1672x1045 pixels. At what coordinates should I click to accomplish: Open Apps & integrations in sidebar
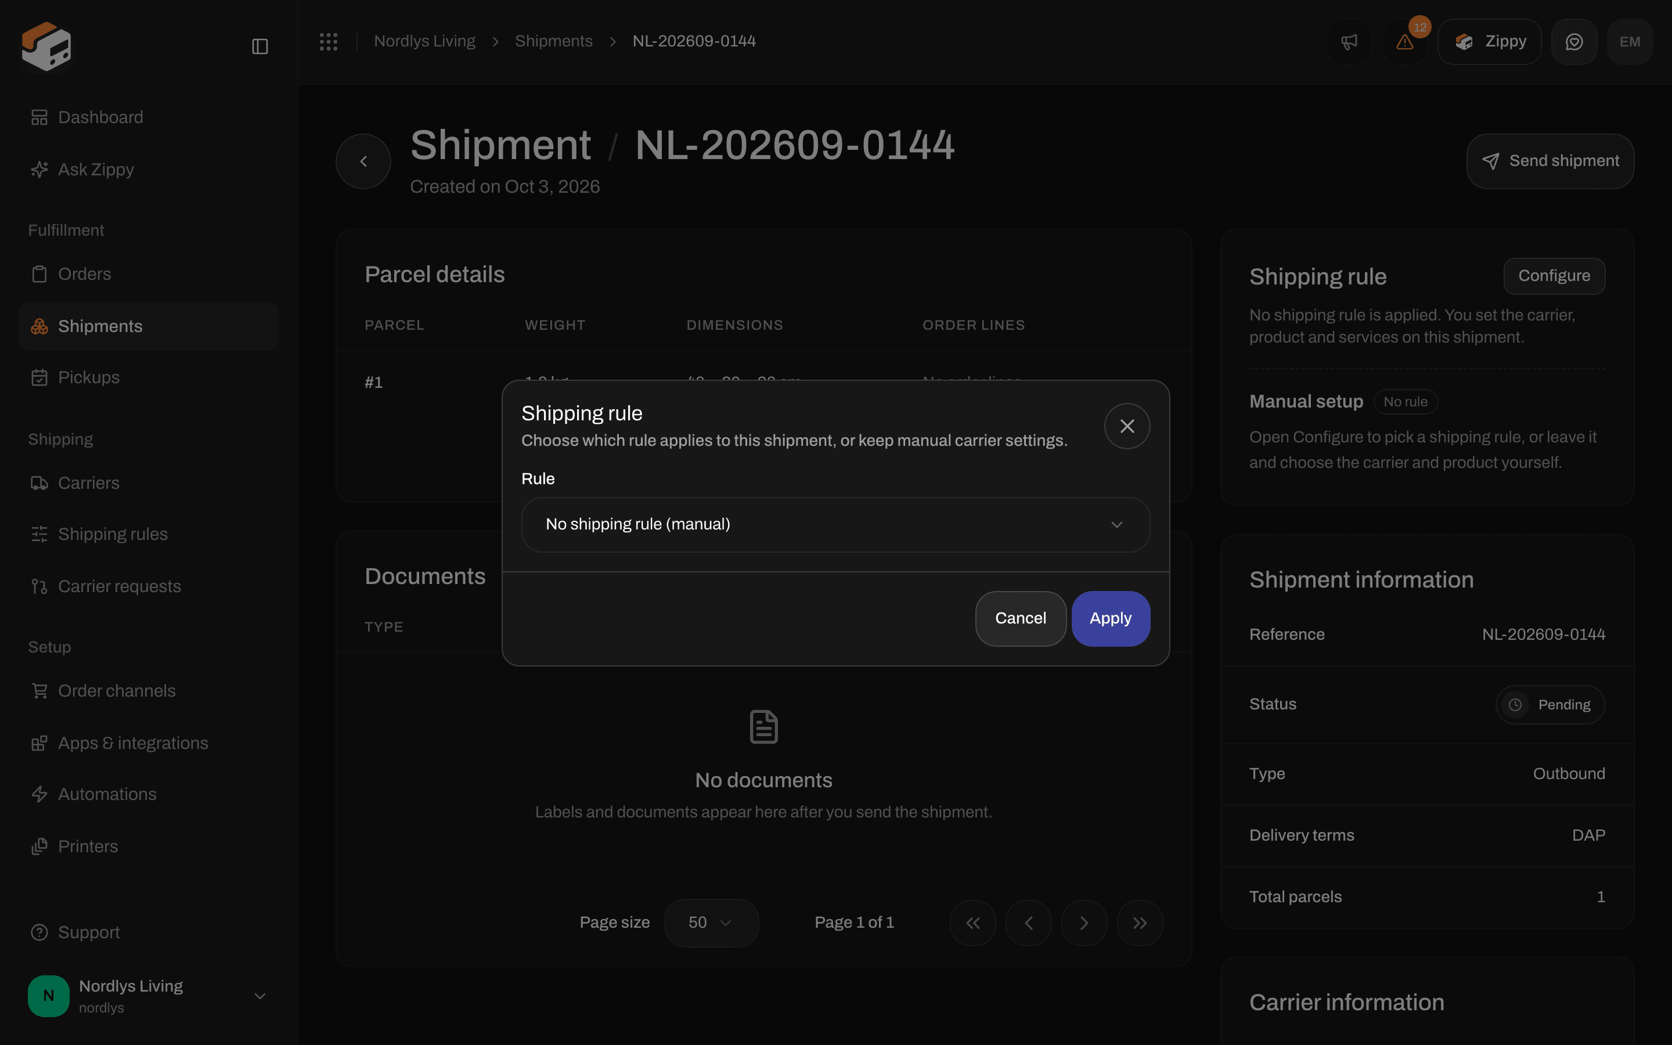(148, 743)
